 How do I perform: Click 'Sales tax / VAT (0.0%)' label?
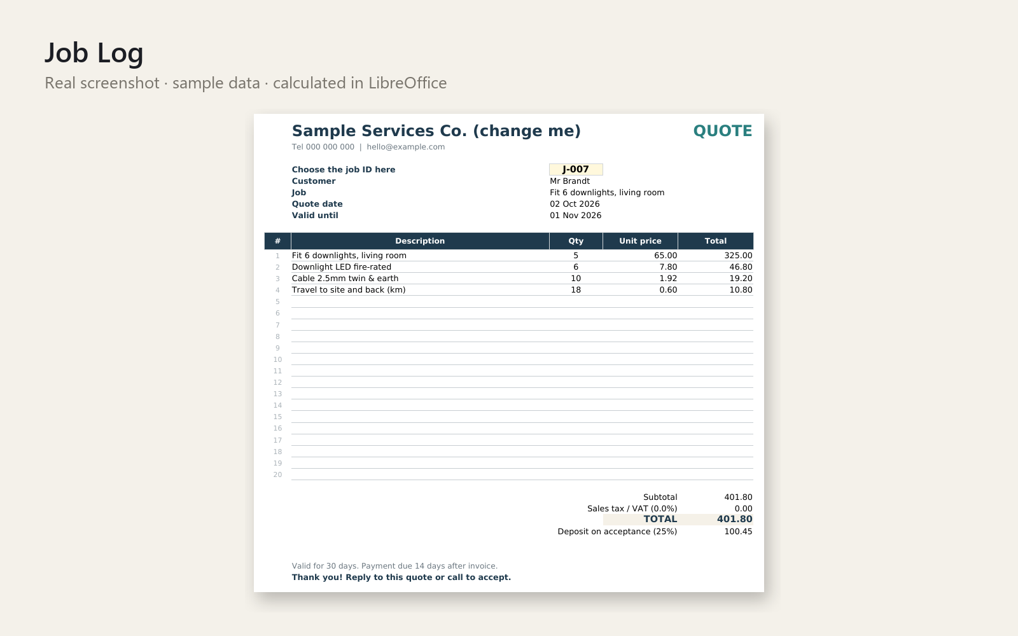tap(632, 509)
